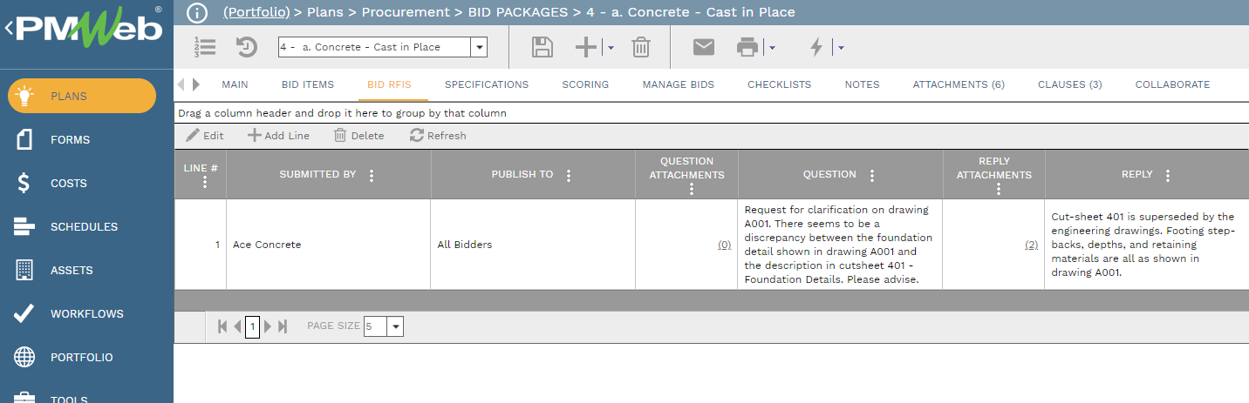Open the record selector dropdown
Screen dimensions: 1249x403
(x=478, y=47)
